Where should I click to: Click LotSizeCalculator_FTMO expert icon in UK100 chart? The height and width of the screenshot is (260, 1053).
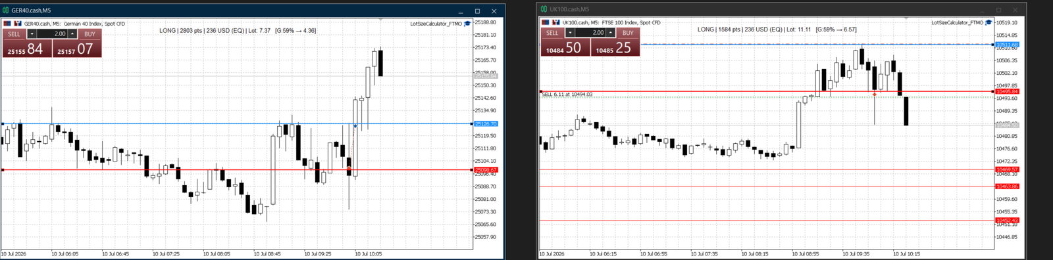click(x=989, y=22)
